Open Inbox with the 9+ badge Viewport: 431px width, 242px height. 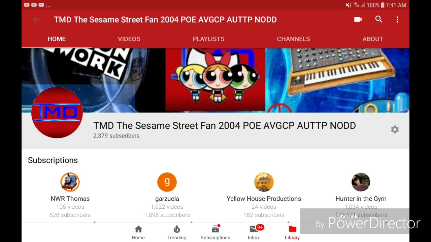(x=254, y=233)
